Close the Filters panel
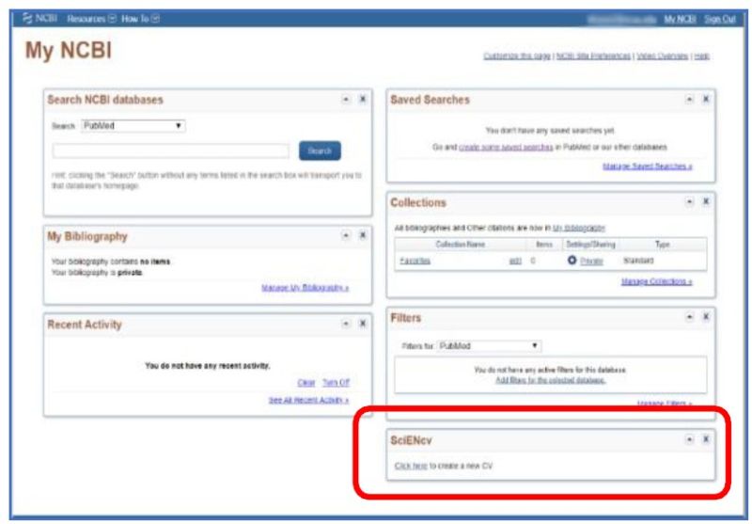752x524 pixels. 706,317
